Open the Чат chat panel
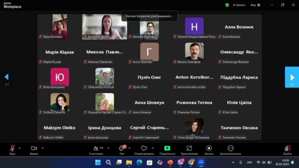Image resolution: width=299 pixels, height=168 pixels. tap(122, 149)
